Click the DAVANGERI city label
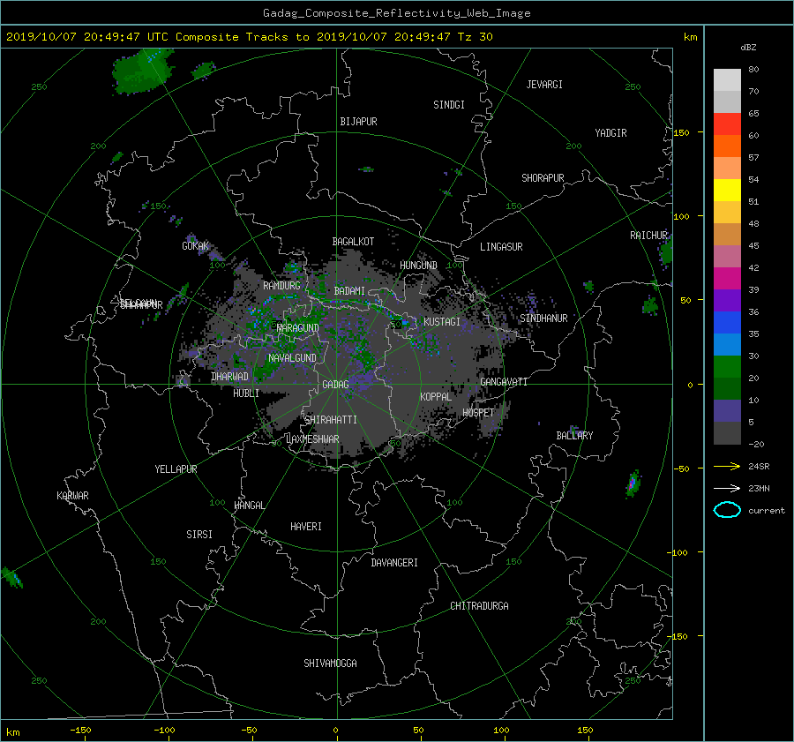This screenshot has height=742, width=794. (394, 563)
